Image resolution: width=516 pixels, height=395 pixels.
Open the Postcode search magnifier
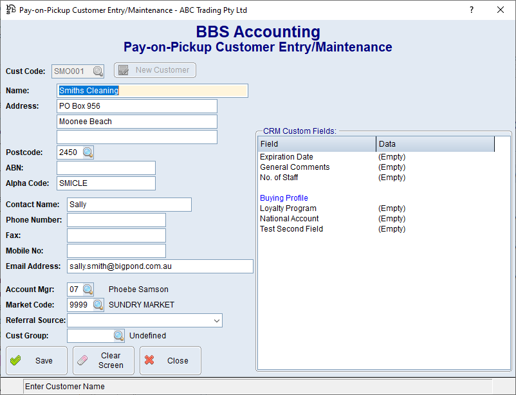[88, 152]
